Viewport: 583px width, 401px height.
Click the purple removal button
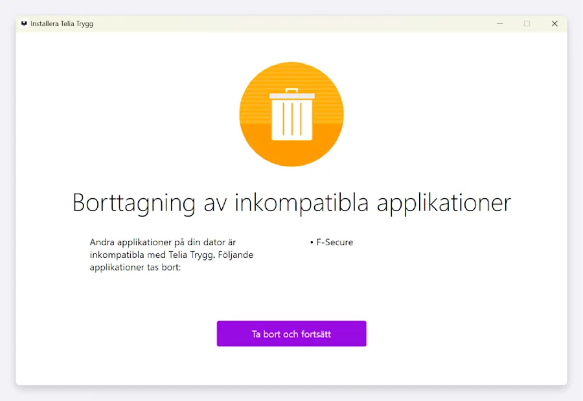[x=291, y=334]
